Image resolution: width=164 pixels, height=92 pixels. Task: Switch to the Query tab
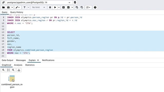pyautogui.click(x=5, y=12)
